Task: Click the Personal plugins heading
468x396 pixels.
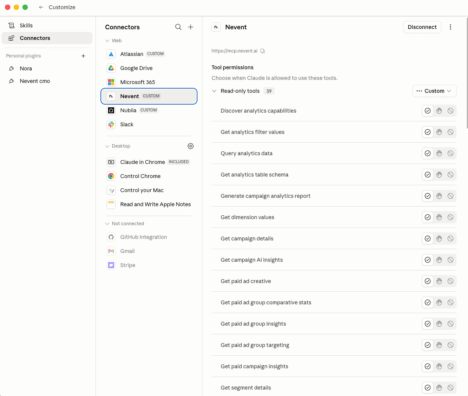Action: [x=24, y=56]
